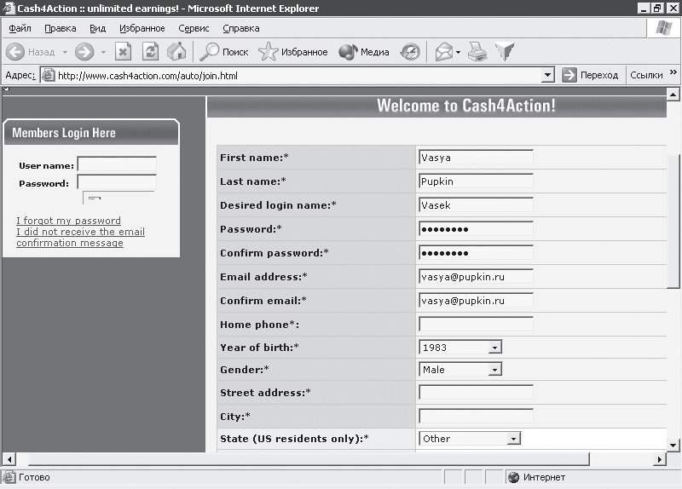The height and width of the screenshot is (489, 682).
Task: Click the Forward arrow icon
Action: click(x=84, y=52)
